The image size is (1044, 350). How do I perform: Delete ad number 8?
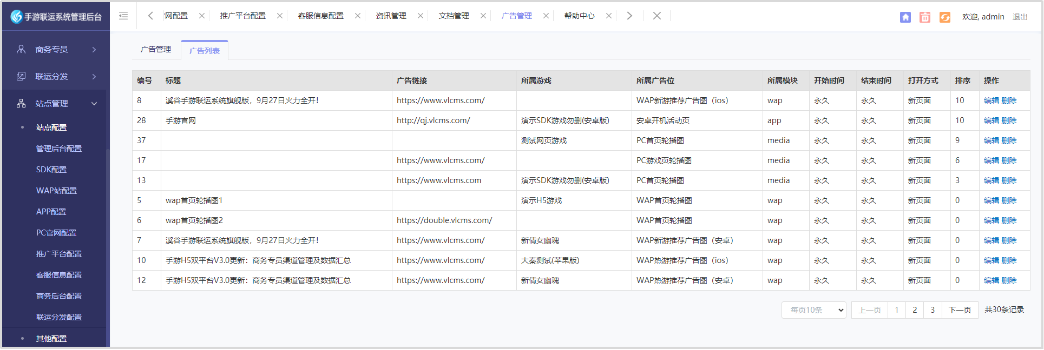1009,100
